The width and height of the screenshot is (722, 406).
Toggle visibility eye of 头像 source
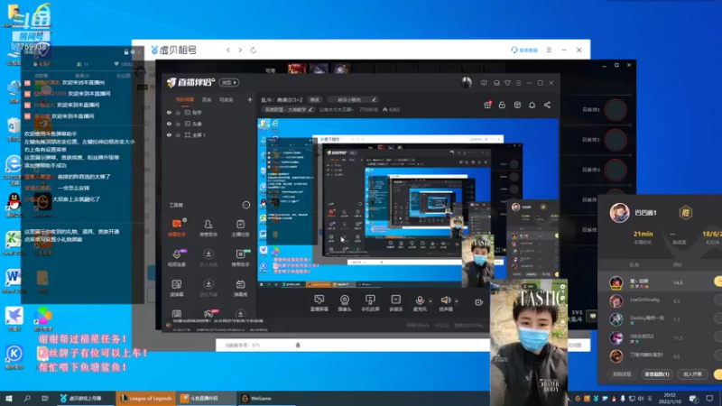[169, 124]
